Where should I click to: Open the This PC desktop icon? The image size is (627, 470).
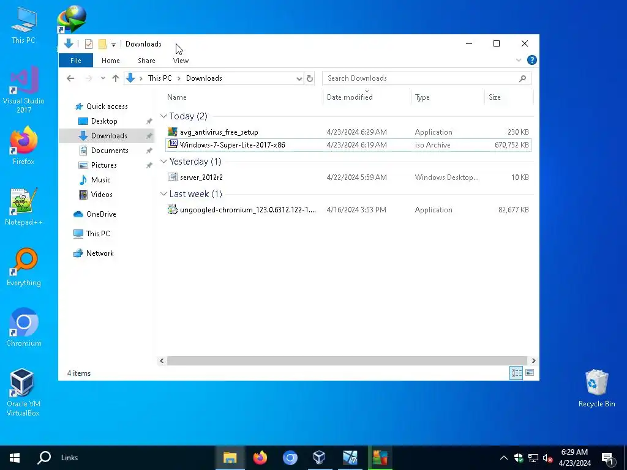(x=24, y=24)
